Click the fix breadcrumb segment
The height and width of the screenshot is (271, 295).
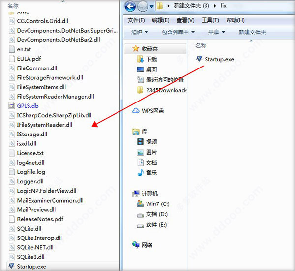[223, 6]
